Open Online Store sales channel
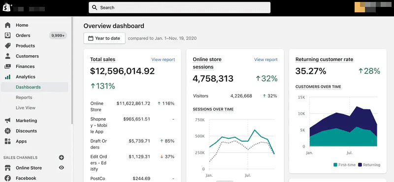Screen dimensions: 394x182 (29, 168)
